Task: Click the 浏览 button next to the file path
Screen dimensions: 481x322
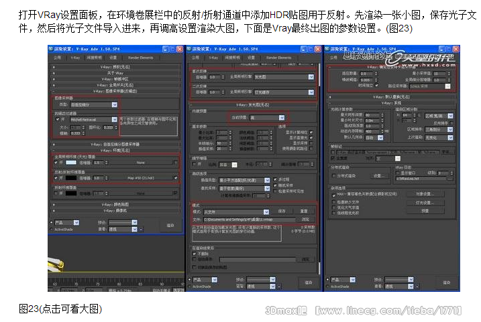Action: point(305,220)
